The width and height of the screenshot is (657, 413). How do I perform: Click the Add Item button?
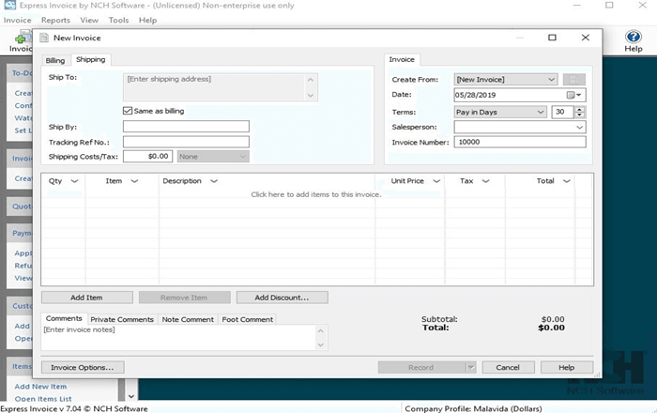point(86,298)
